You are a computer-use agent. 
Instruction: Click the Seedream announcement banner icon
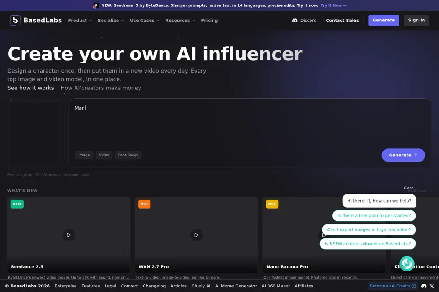pos(96,5)
